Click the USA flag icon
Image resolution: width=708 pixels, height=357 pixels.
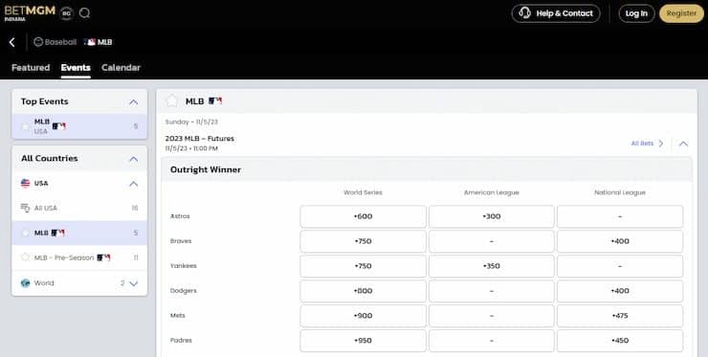[25, 183]
